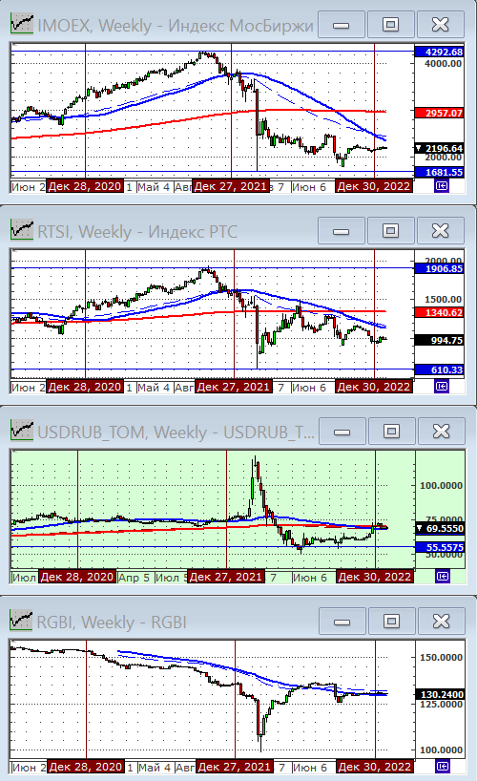Click the scroll-to-latest icon on the IMOEX chart
This screenshot has height=781, width=477.
[442, 186]
